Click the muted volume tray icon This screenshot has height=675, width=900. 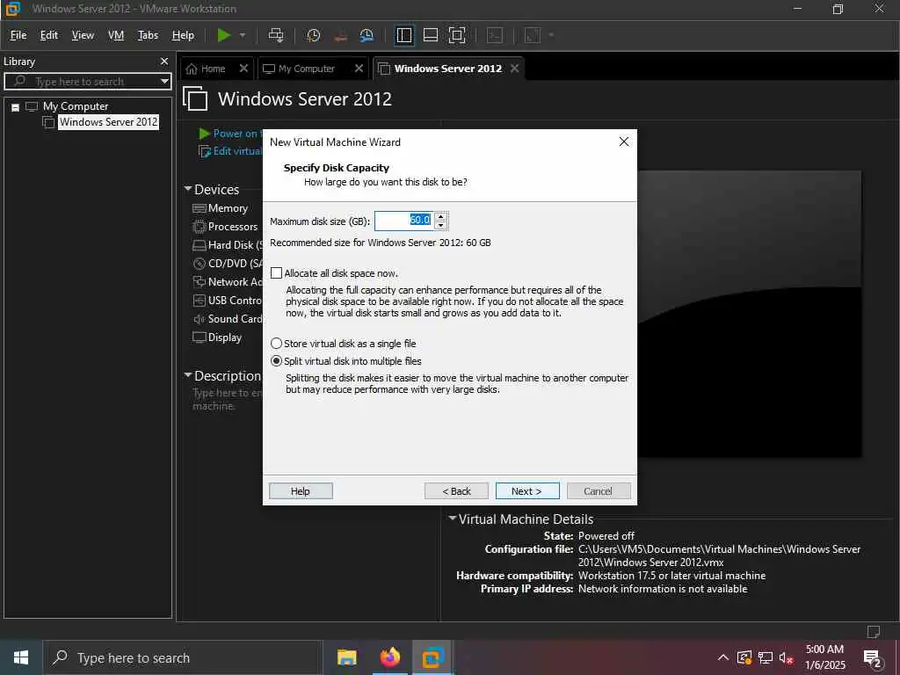pos(786,657)
